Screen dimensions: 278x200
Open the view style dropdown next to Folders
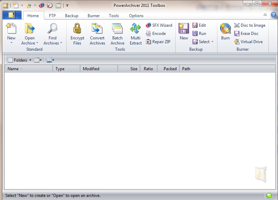(x=38, y=60)
